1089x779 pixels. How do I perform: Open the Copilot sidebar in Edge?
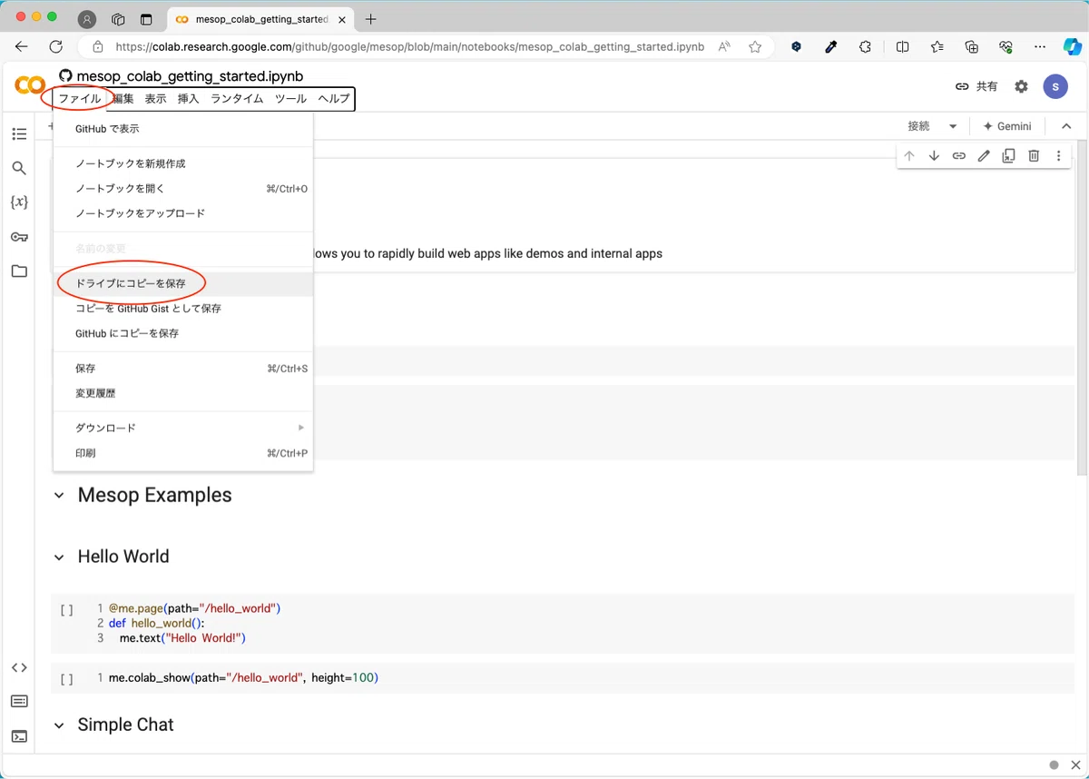click(1072, 47)
